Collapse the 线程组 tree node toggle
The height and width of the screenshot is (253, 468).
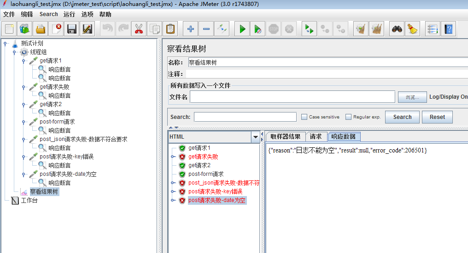pyautogui.click(x=14, y=52)
